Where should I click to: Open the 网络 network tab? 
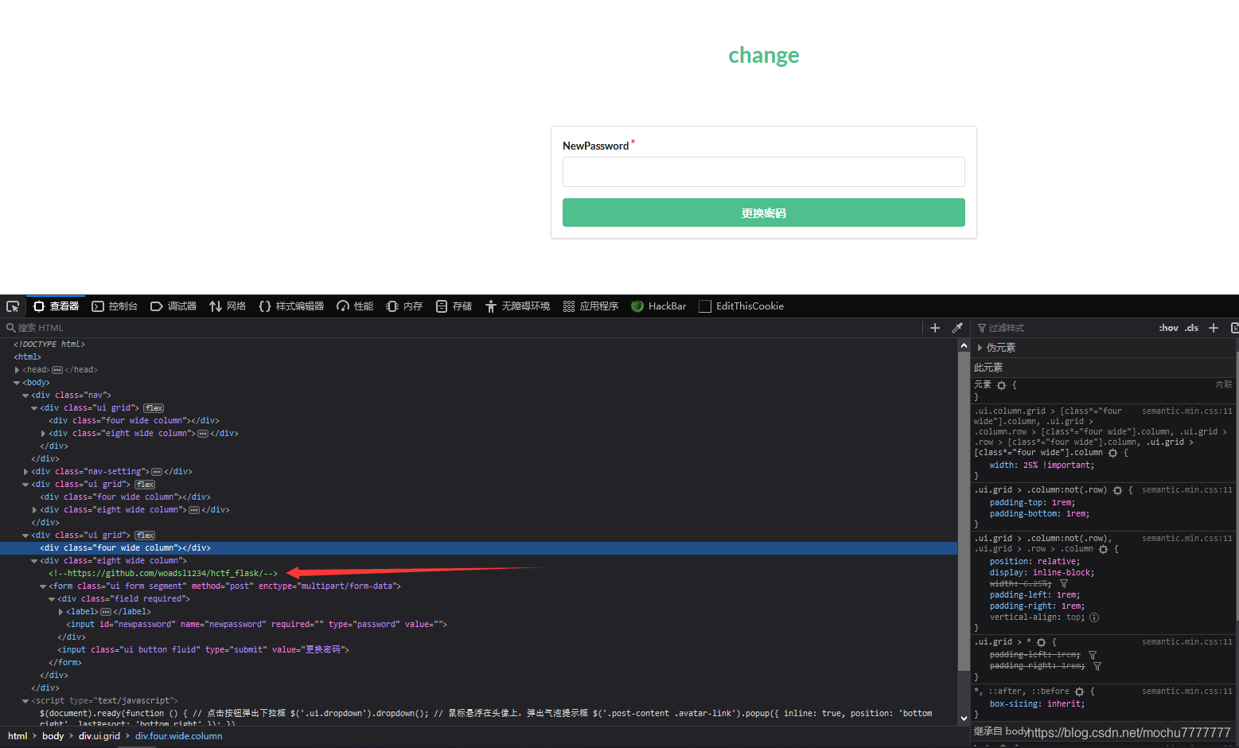228,306
